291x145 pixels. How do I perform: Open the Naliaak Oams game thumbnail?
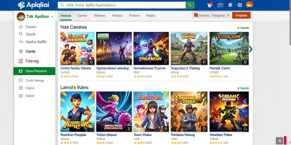click(x=229, y=48)
